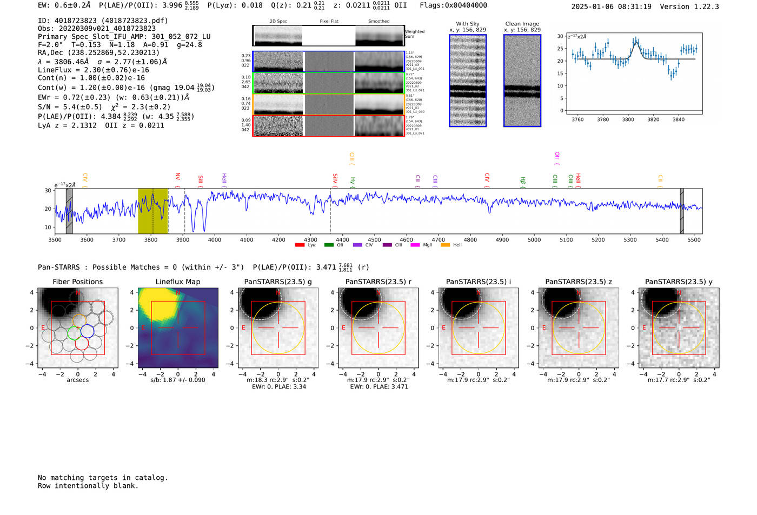The width and height of the screenshot is (757, 515).
Task: Click the 'Cont(n) = 1.00(±0.02)e-16' line
Action: (91, 78)
